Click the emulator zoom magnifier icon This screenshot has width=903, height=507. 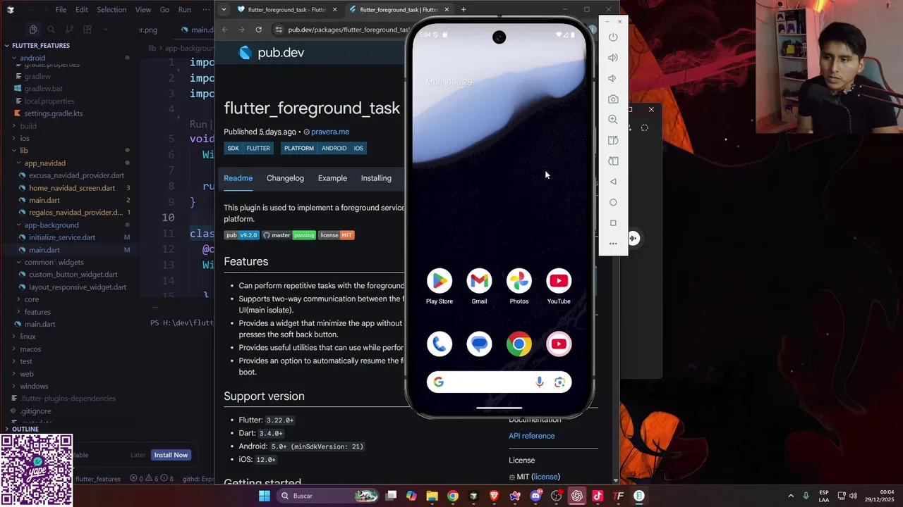613,120
